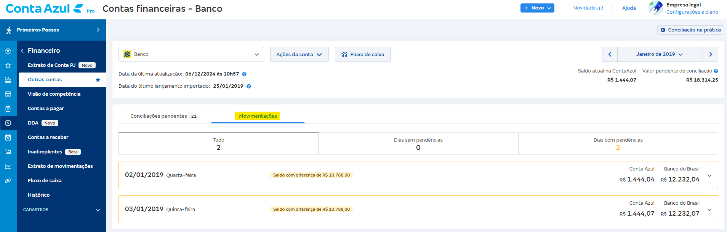Toggle favorite star on Outras contas

[98, 80]
